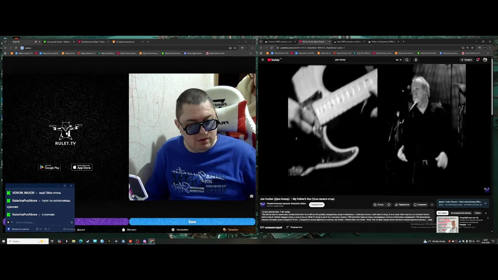Select the Все видео chip
Screen dimensions: 498x280
click(442, 213)
